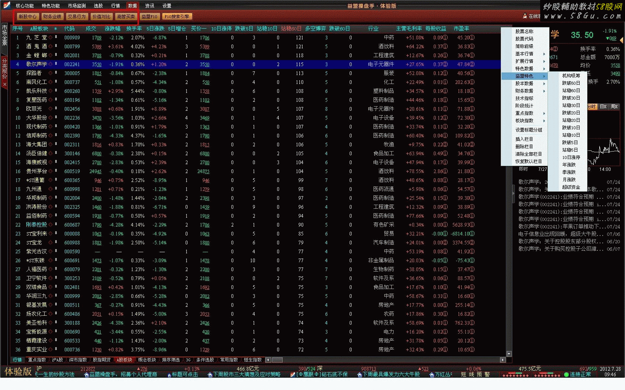Open the 选股 menu
The image size is (625, 390).
point(98,6)
